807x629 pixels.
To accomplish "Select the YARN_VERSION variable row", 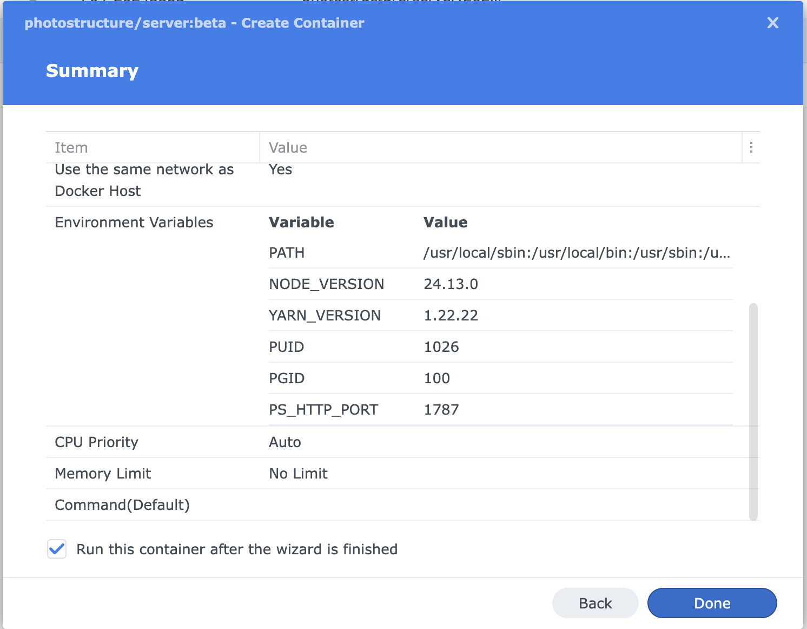I will [325, 315].
